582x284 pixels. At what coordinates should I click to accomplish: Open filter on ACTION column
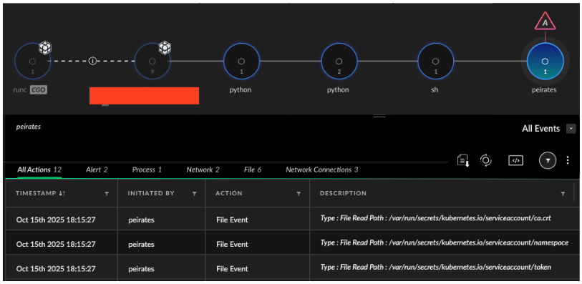tap(299, 194)
